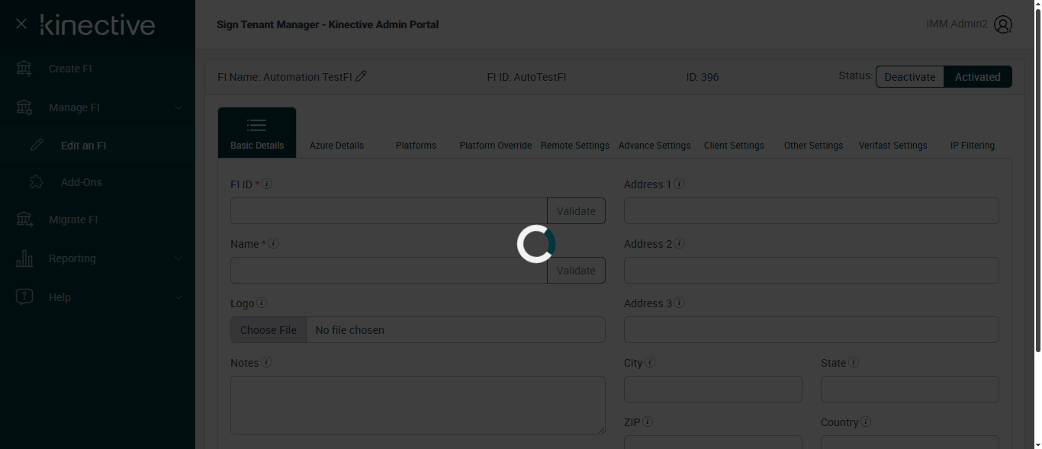Click the Migrate FI icon
1042x449 pixels.
pos(24,220)
